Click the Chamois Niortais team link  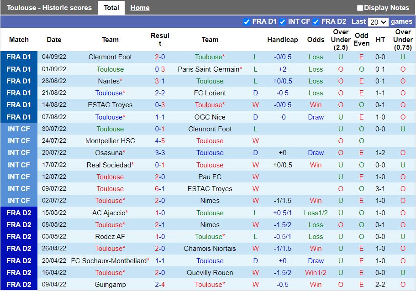tap(210, 249)
